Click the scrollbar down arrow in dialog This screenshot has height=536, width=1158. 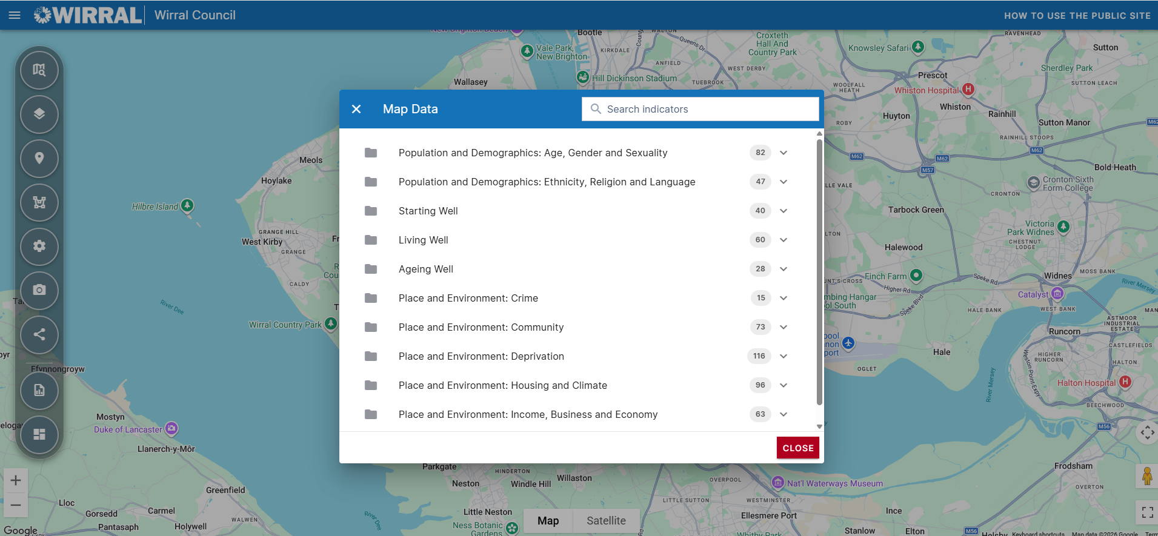819,426
